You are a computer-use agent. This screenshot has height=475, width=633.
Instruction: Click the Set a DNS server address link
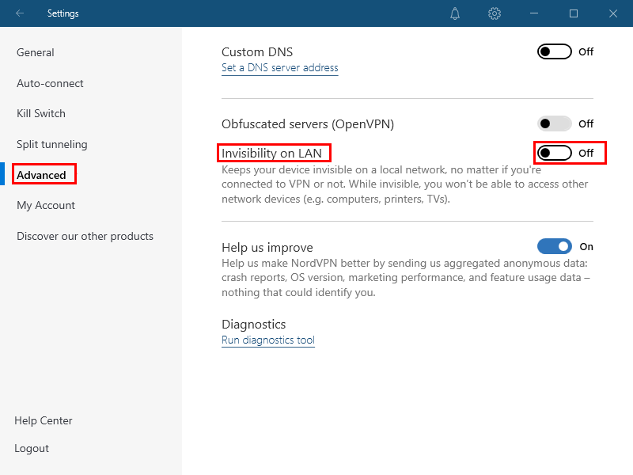(x=279, y=68)
